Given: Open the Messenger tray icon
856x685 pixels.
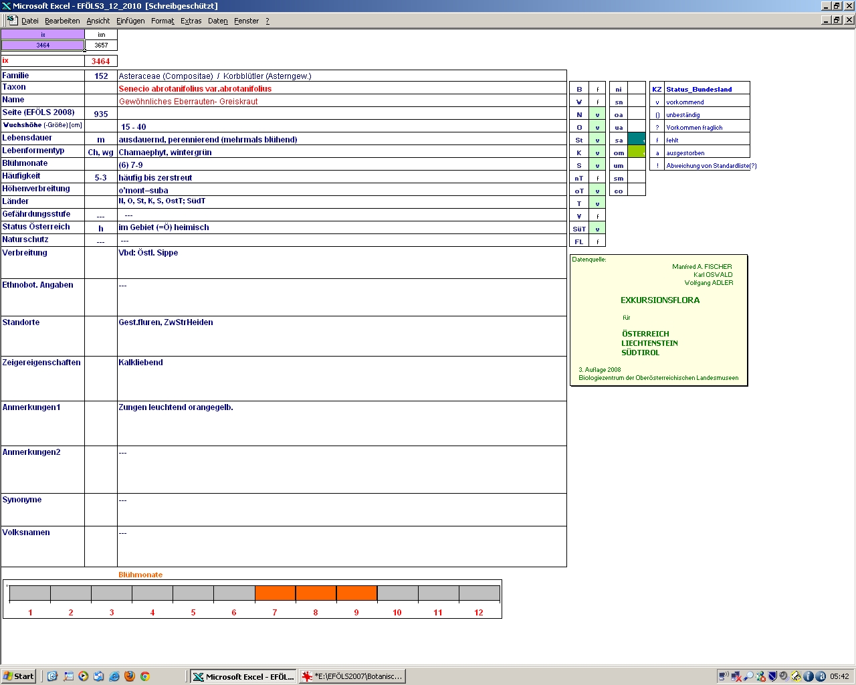Looking at the screenshot, I should (760, 676).
